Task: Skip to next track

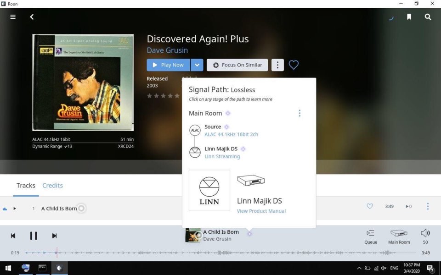Action: click(54, 236)
